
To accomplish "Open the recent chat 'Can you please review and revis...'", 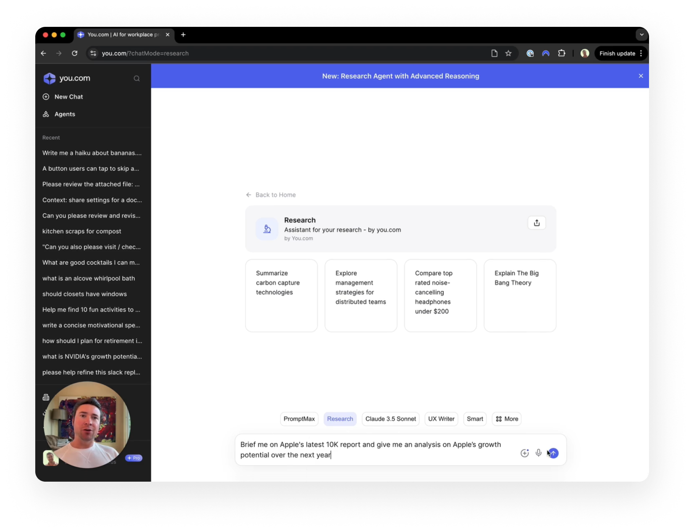I will coord(92,216).
